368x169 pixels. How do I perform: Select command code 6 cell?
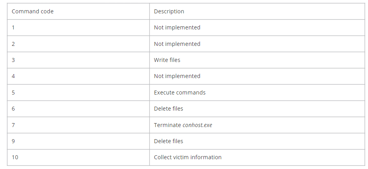coord(78,109)
